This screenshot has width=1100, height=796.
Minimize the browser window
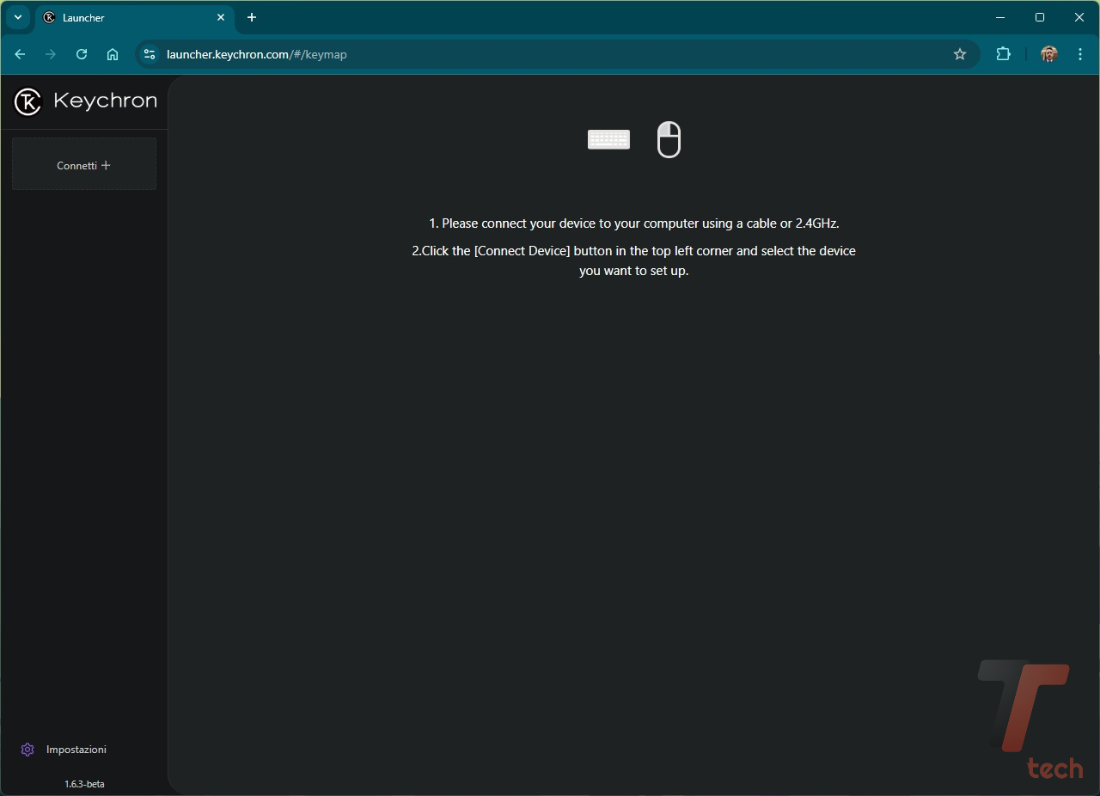pos(1000,17)
